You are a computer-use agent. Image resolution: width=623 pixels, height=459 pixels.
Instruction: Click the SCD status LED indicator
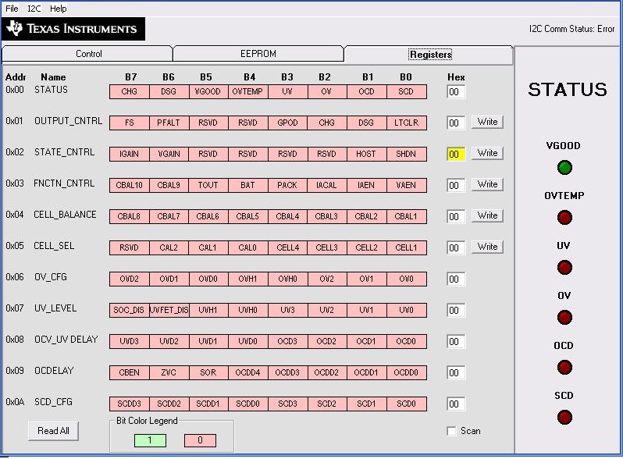(564, 417)
